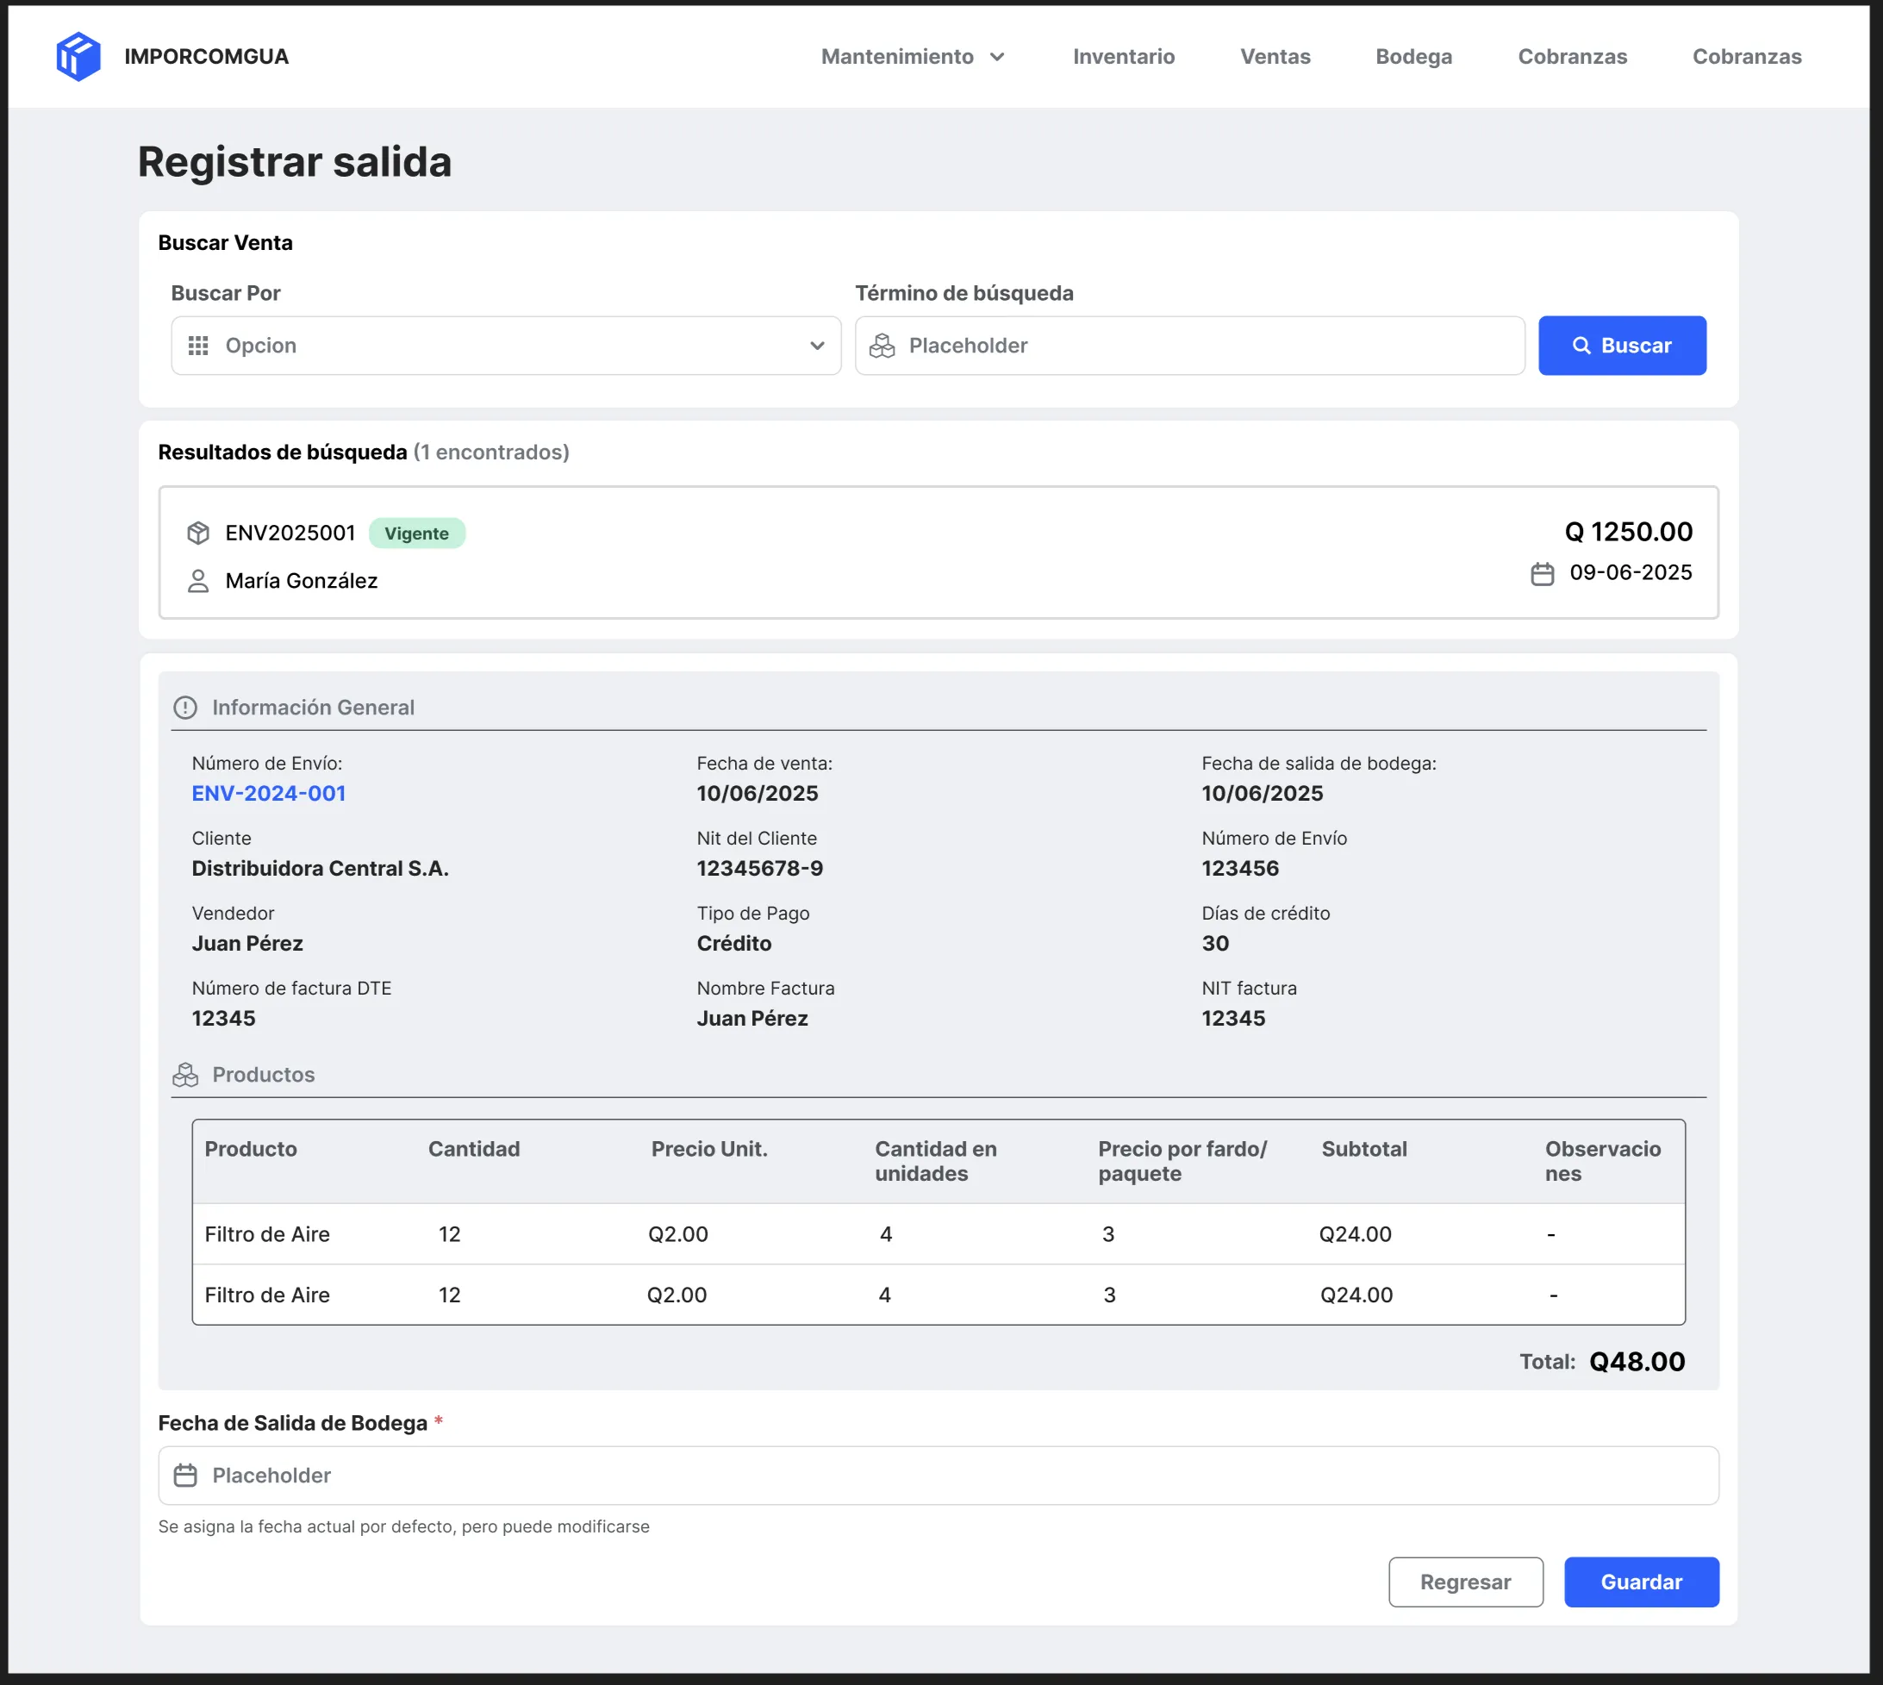Viewport: 1883px width, 1685px height.
Task: Go to the Inventario menu
Action: 1123,57
